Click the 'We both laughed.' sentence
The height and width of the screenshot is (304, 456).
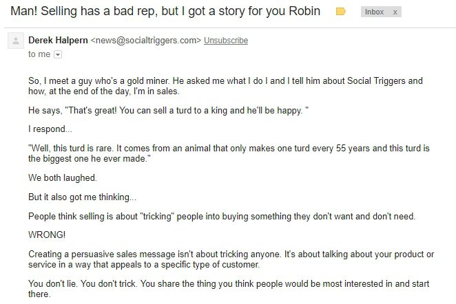(63, 177)
